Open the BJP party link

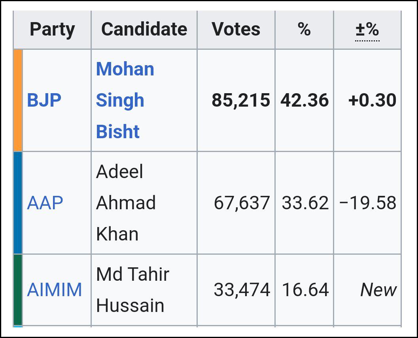[x=44, y=100]
